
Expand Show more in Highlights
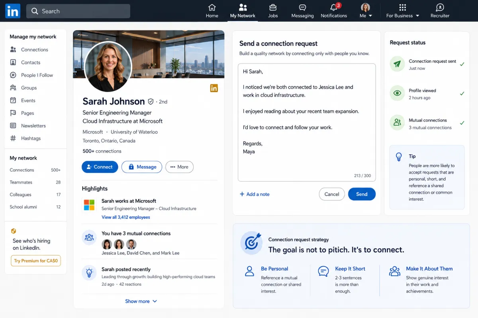[141, 301]
